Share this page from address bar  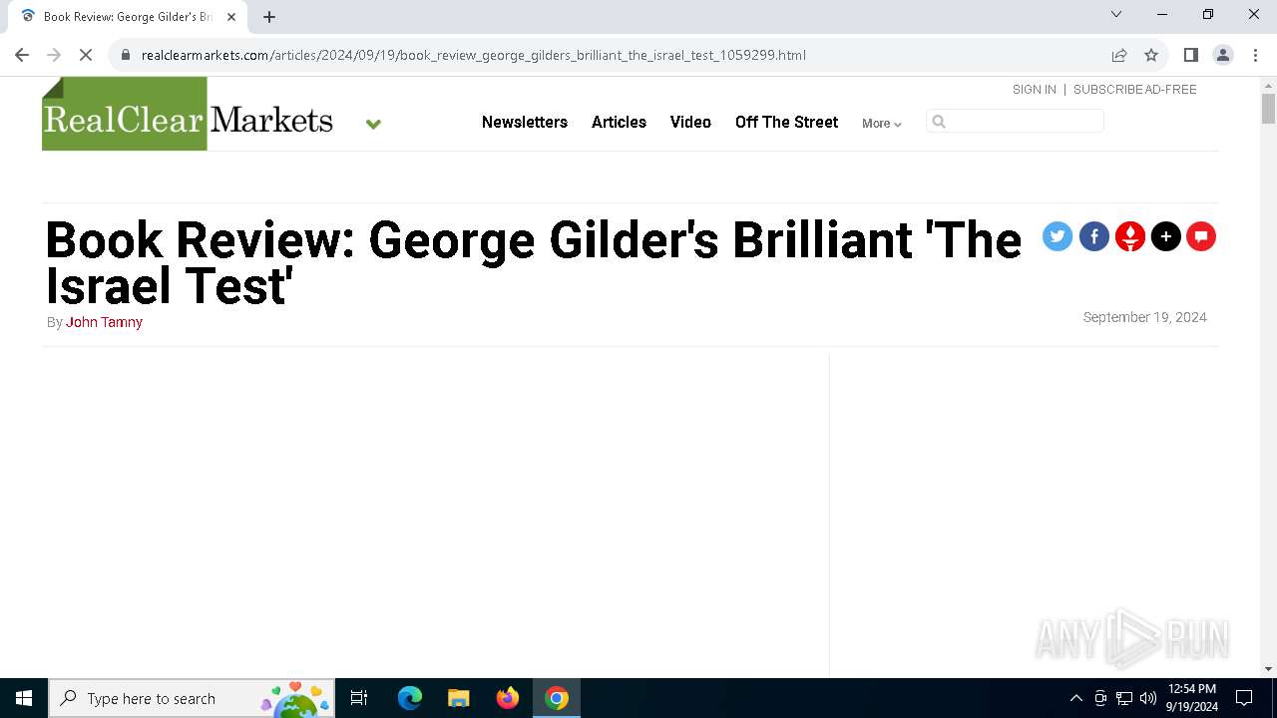1119,55
